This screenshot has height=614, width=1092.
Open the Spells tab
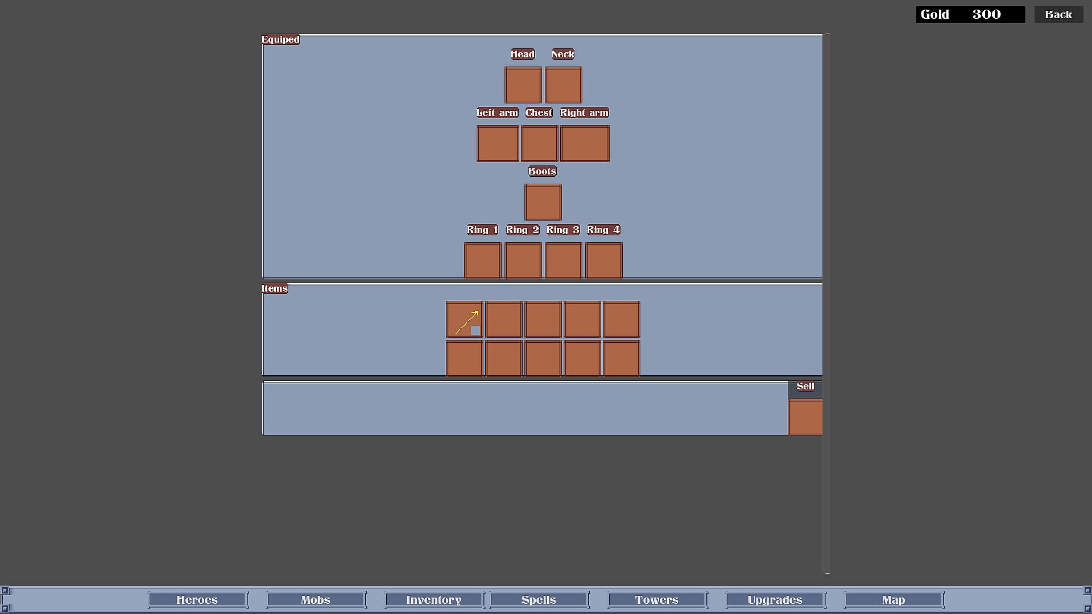pyautogui.click(x=539, y=600)
